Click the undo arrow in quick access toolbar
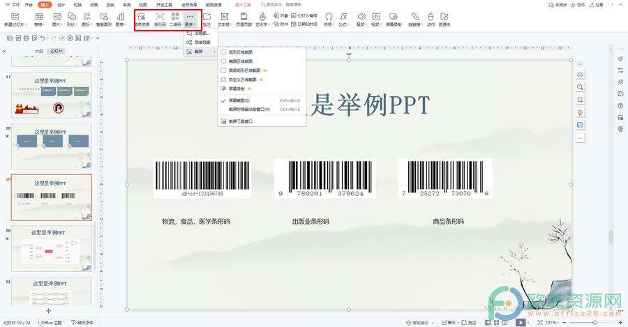This screenshot has height=327, width=628. click(42, 38)
